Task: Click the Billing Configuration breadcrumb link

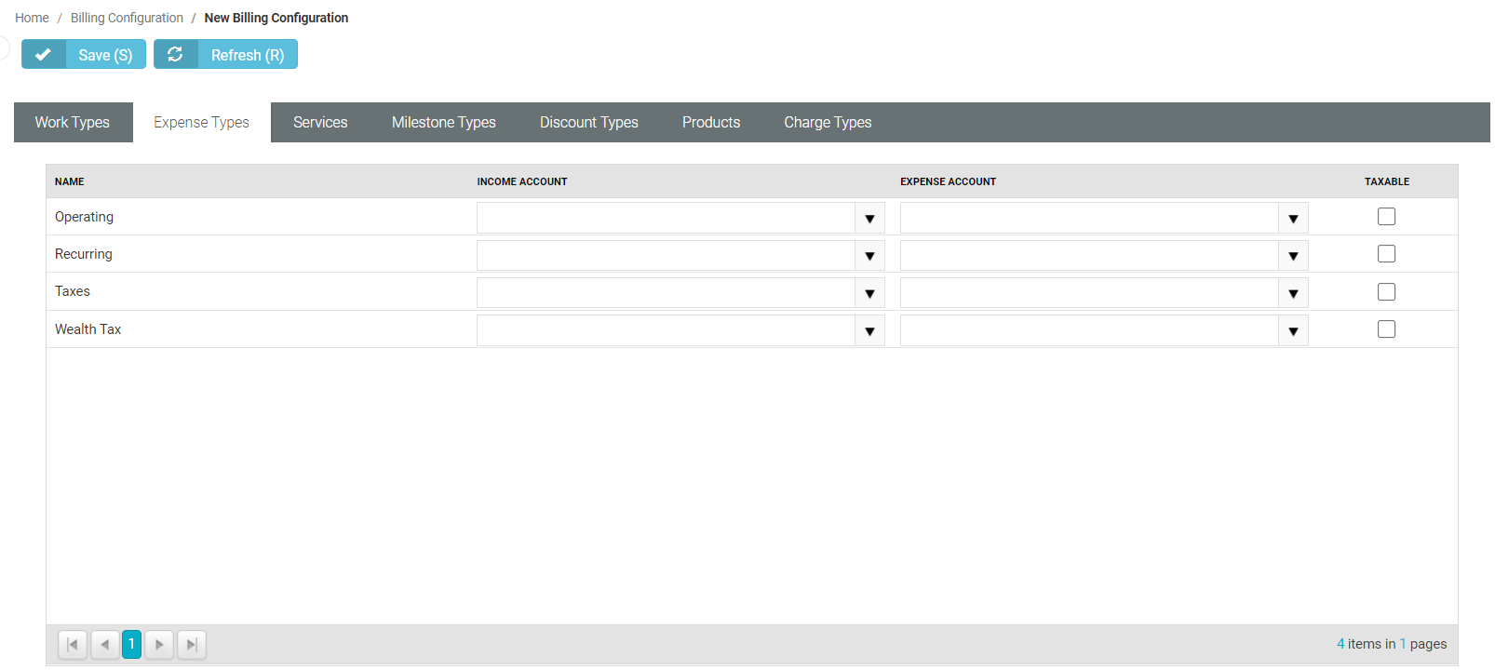Action: point(127,18)
